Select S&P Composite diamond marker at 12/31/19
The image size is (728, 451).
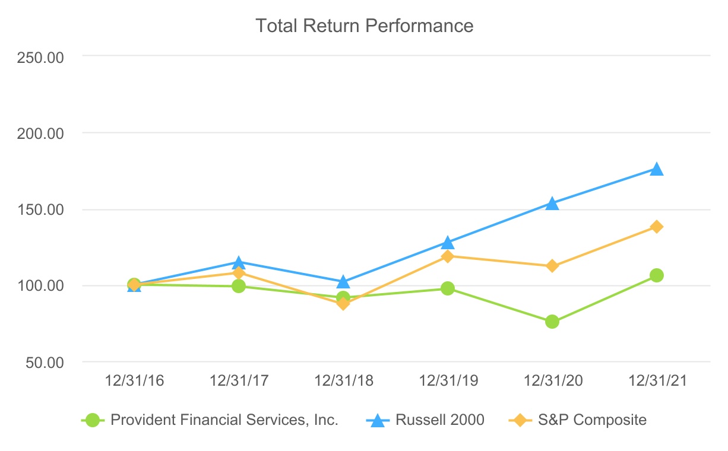447,256
